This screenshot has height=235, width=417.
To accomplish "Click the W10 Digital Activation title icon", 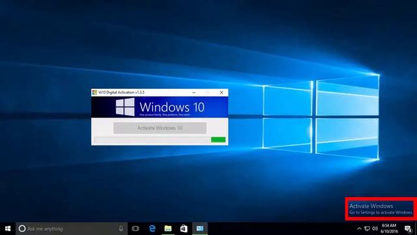I will point(94,93).
